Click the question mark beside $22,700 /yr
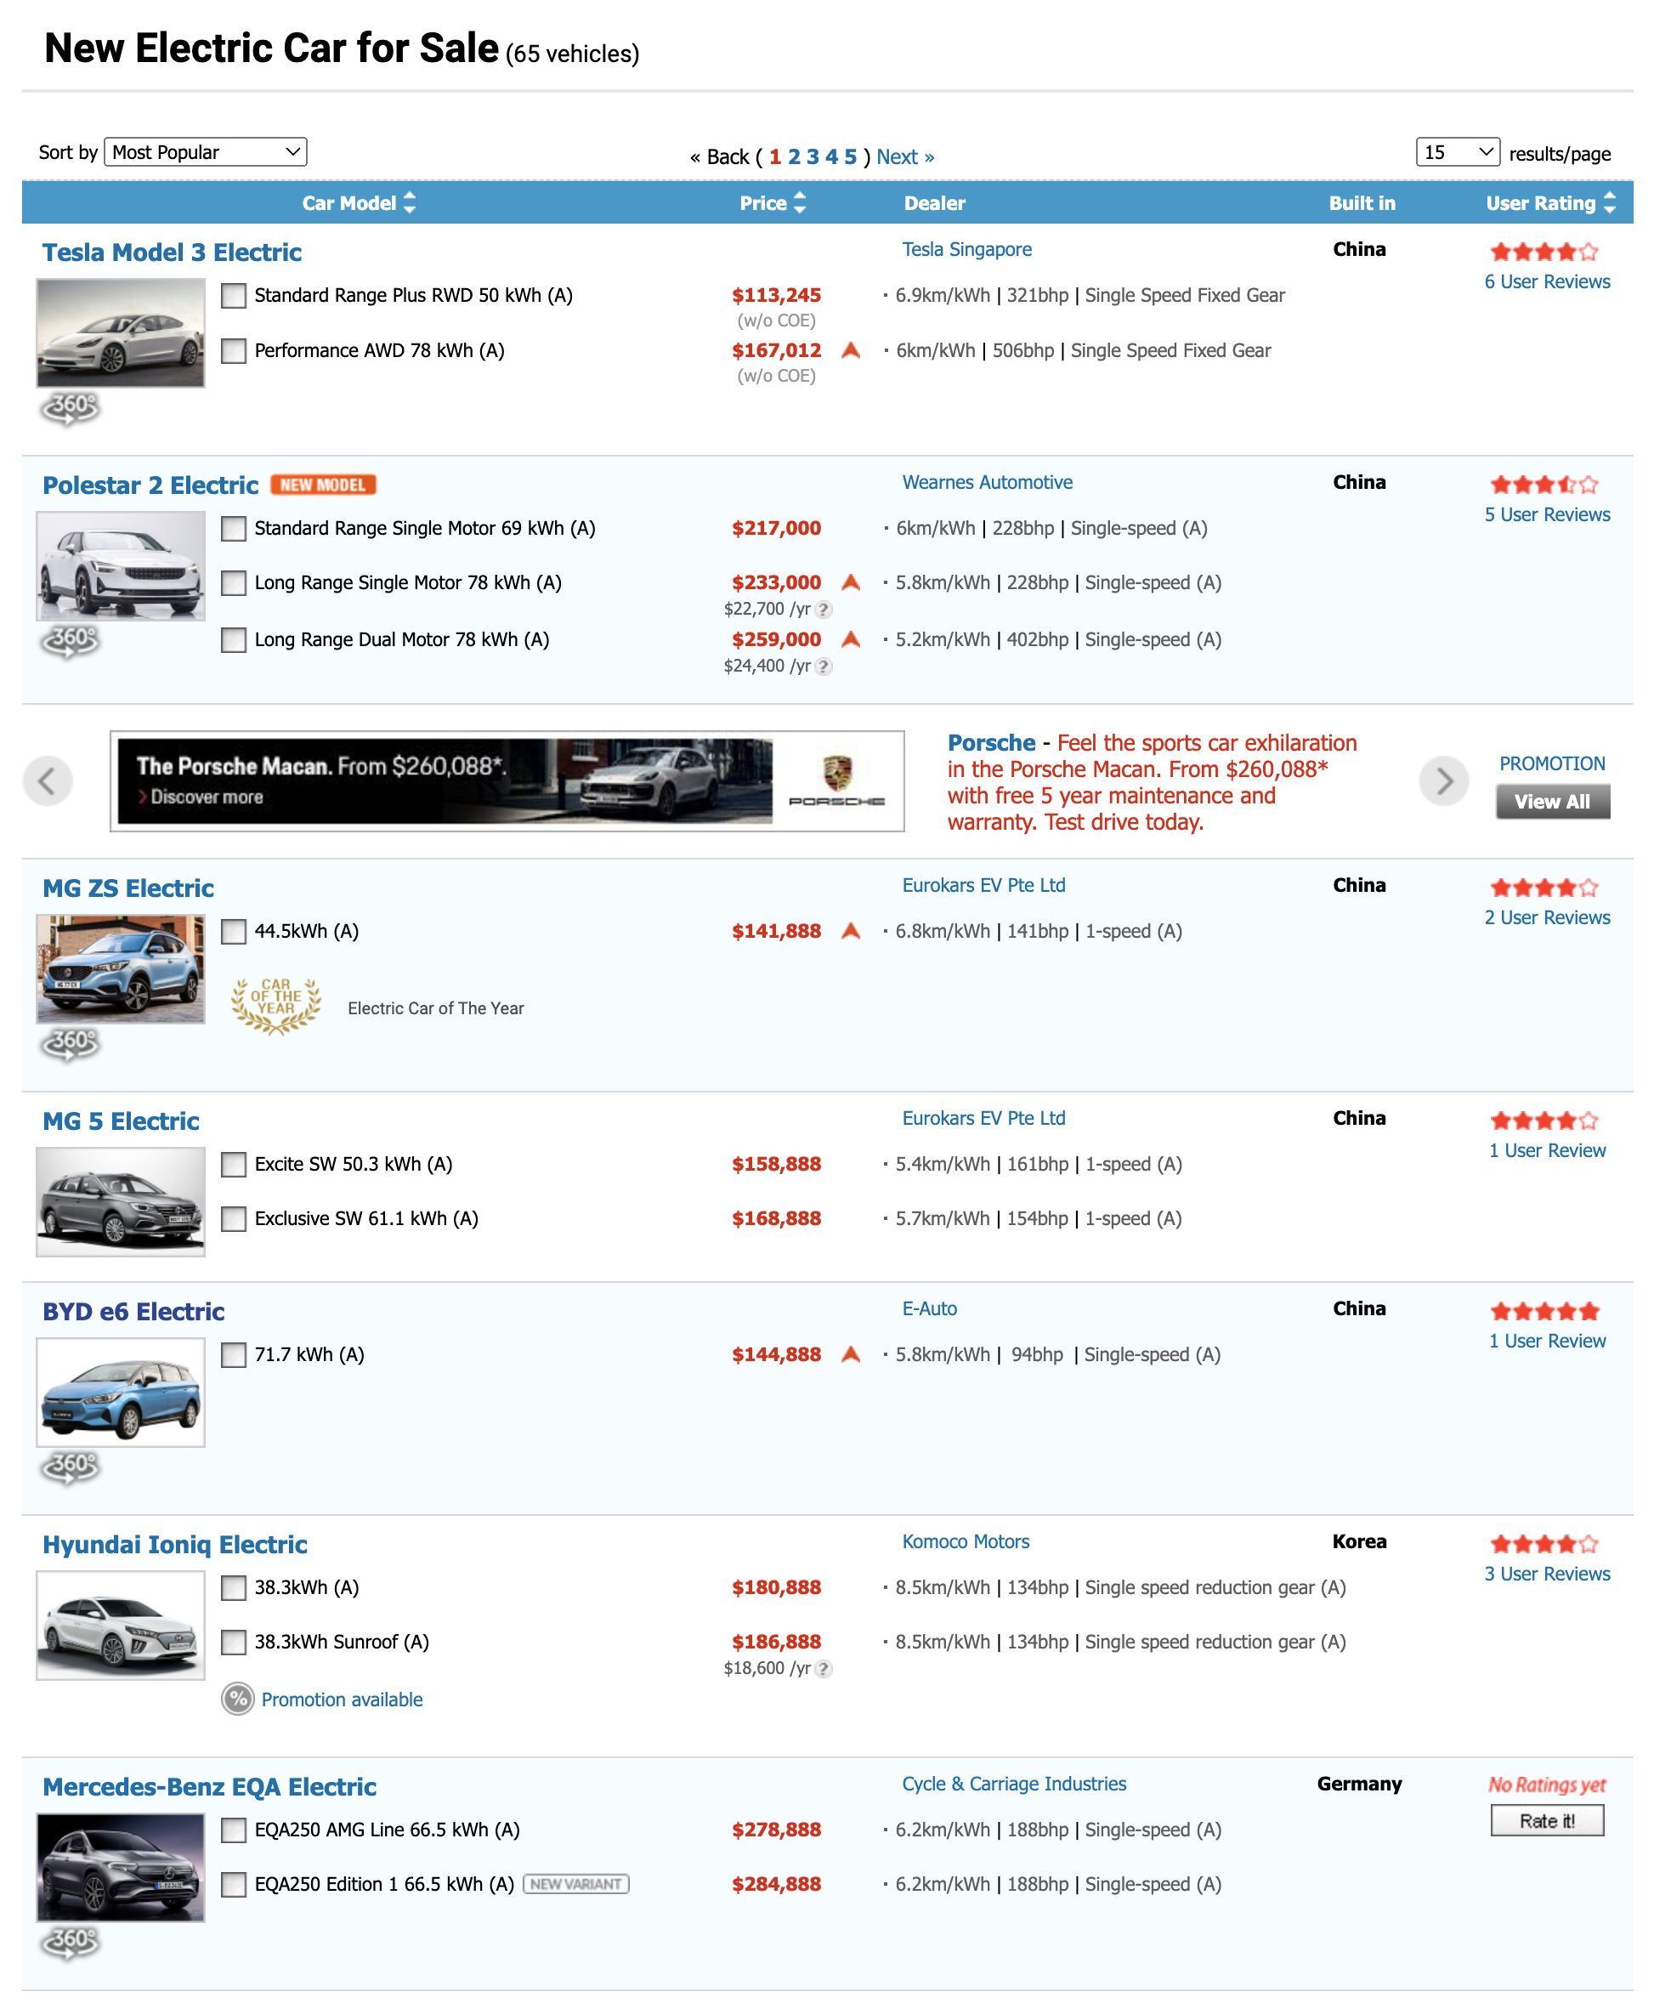This screenshot has width=1654, height=2003. tap(824, 610)
